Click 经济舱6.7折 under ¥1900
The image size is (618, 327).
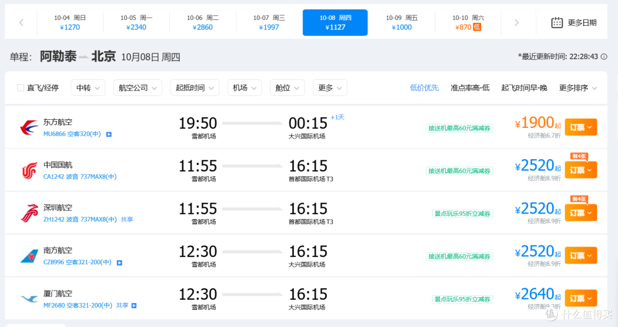[x=544, y=136]
